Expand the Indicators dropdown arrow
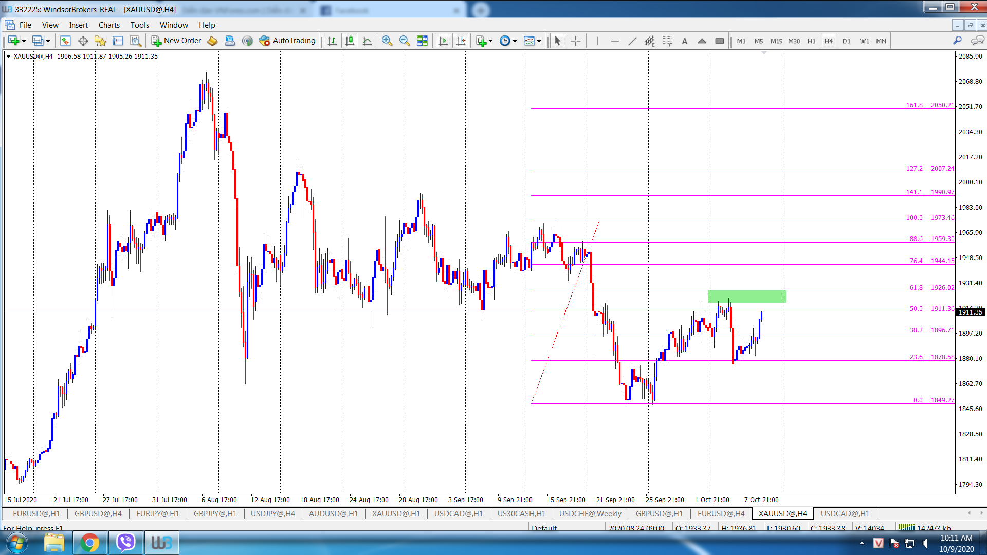Image resolution: width=987 pixels, height=555 pixels. pos(491,41)
